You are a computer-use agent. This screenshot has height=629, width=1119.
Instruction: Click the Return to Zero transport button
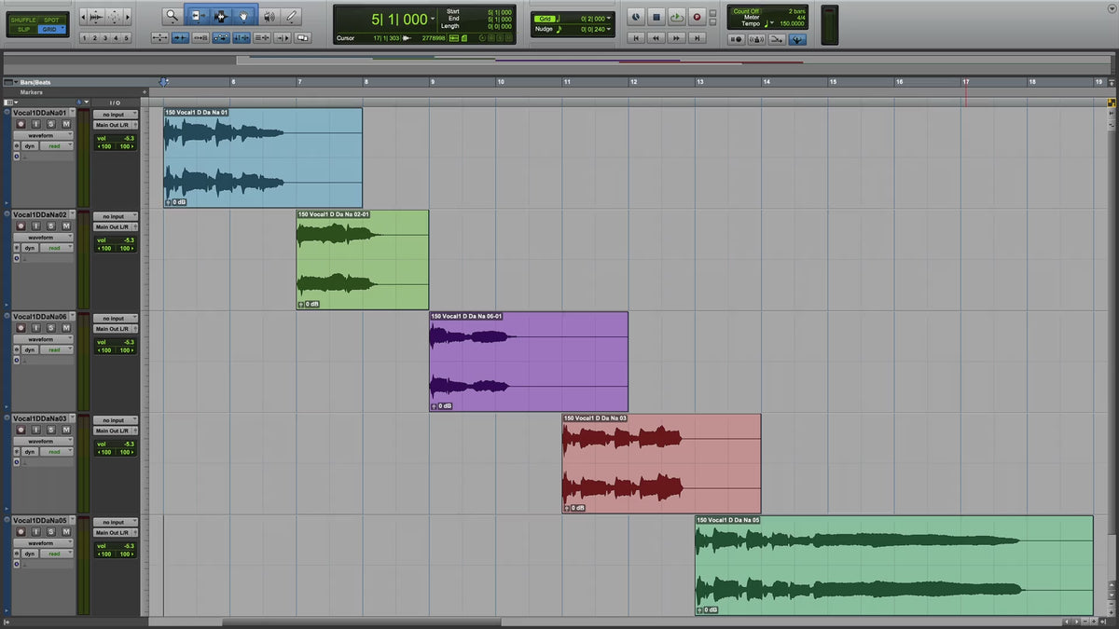point(636,38)
